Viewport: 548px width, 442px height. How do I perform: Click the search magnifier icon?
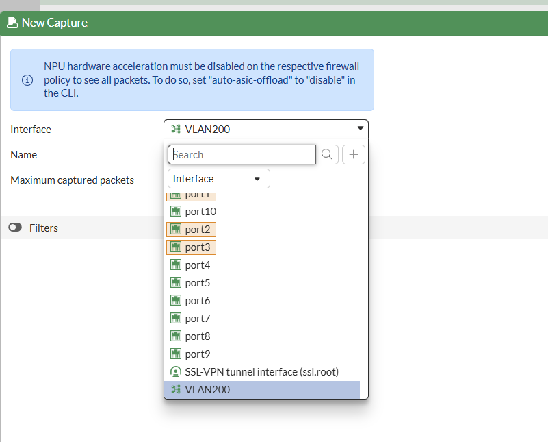click(327, 155)
